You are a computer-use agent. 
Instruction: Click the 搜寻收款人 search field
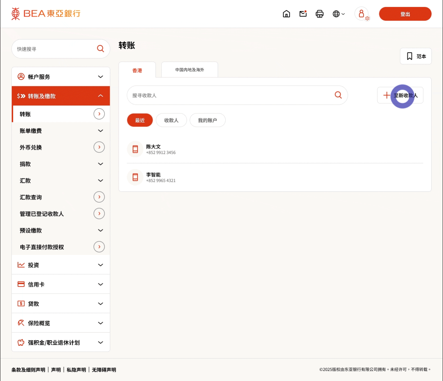coord(228,95)
